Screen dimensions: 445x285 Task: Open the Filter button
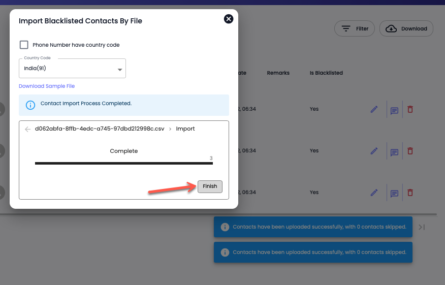(355, 28)
